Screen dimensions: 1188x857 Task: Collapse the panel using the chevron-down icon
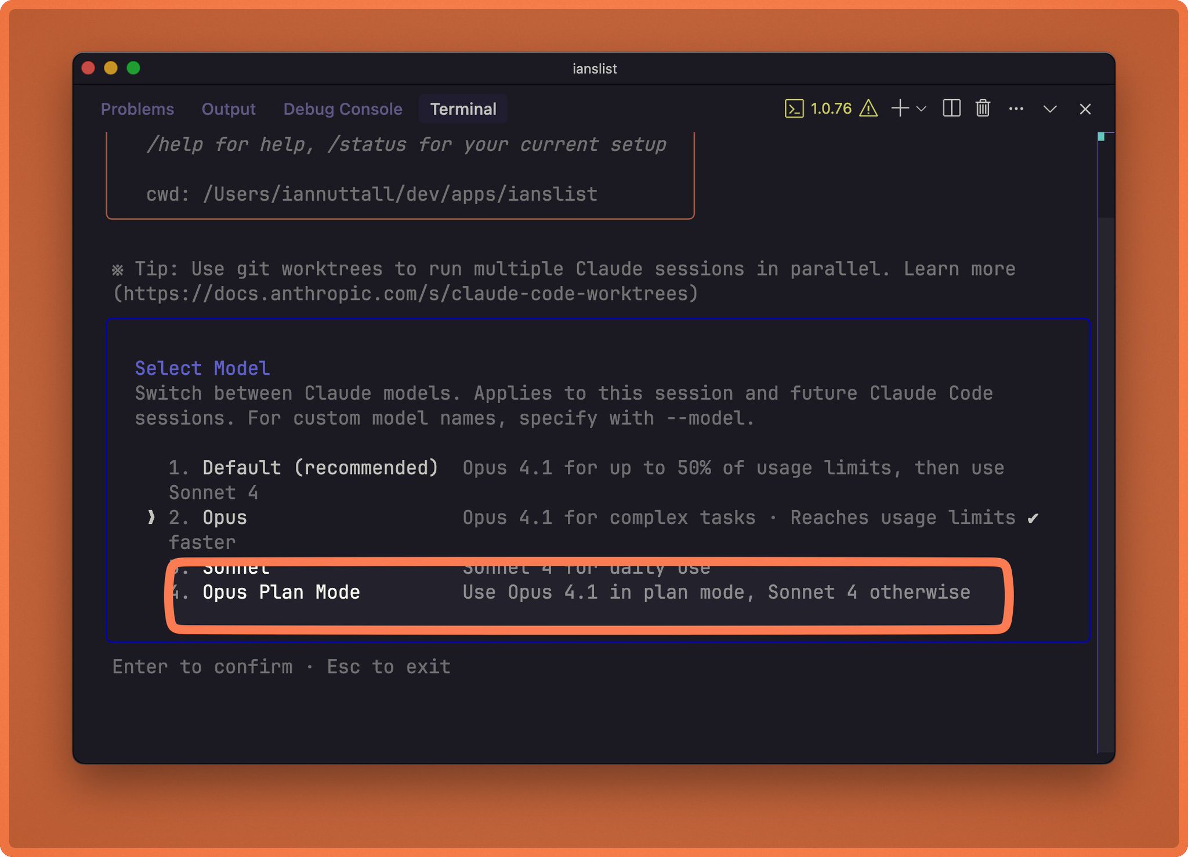(1050, 109)
